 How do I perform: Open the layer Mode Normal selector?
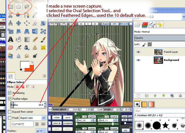click(159, 32)
